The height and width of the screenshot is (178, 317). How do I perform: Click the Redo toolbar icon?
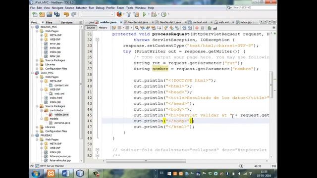(x=74, y=14)
